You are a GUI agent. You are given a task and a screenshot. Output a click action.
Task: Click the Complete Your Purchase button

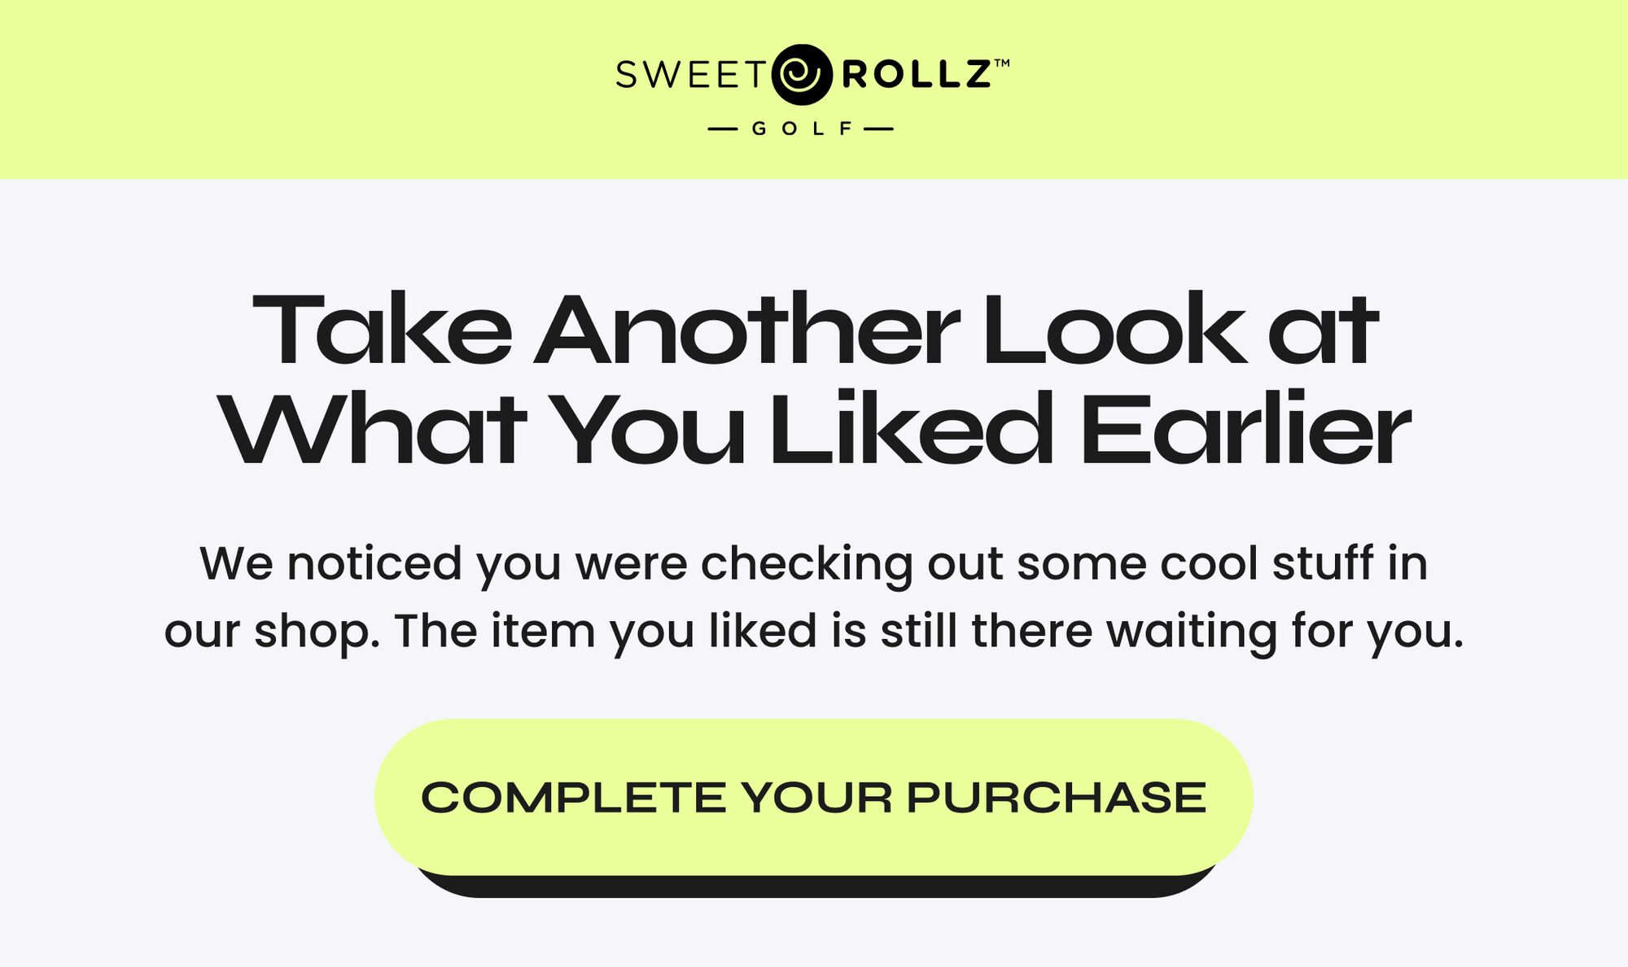click(x=814, y=797)
